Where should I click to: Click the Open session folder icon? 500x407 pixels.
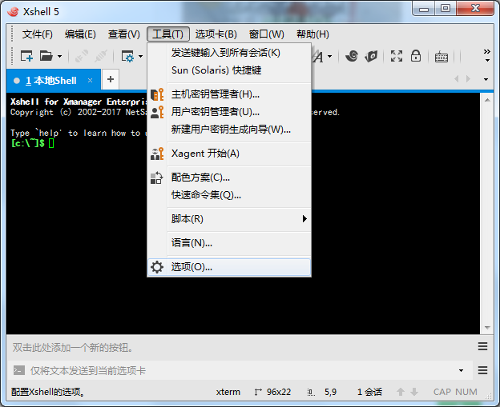[46, 56]
